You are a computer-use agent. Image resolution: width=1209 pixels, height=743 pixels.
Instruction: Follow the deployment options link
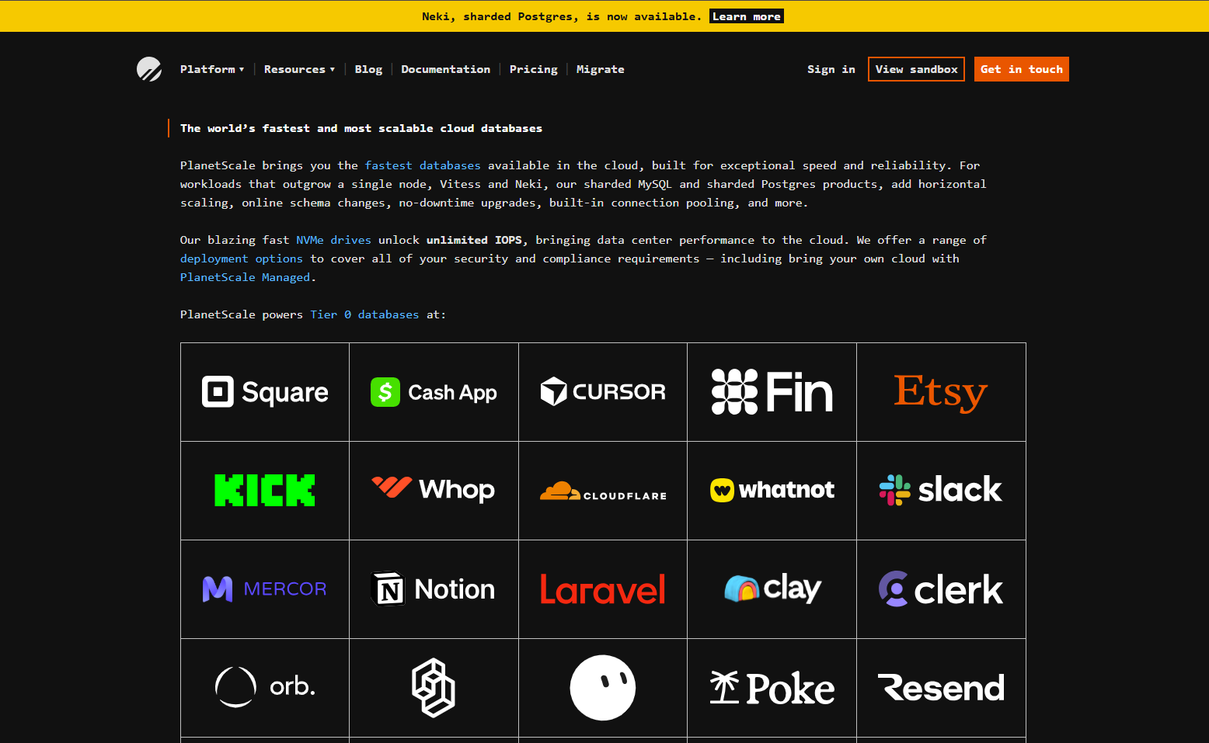coord(242,259)
